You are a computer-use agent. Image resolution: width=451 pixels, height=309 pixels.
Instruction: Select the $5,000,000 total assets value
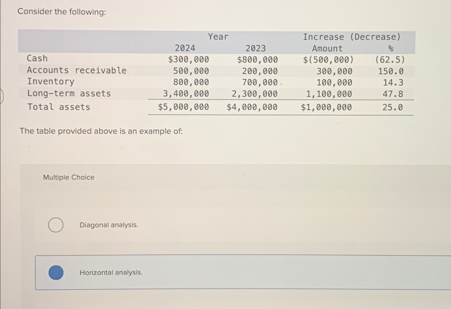point(183,107)
